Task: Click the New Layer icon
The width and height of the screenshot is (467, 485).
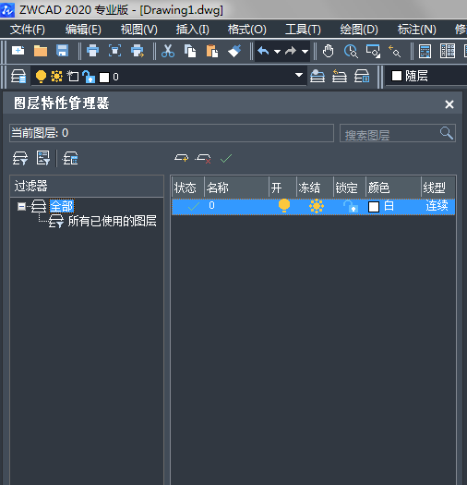Action: [x=181, y=158]
